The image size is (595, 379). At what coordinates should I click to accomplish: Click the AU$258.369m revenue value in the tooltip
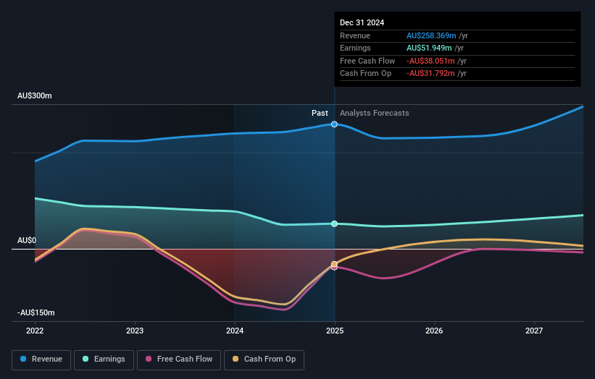click(431, 35)
